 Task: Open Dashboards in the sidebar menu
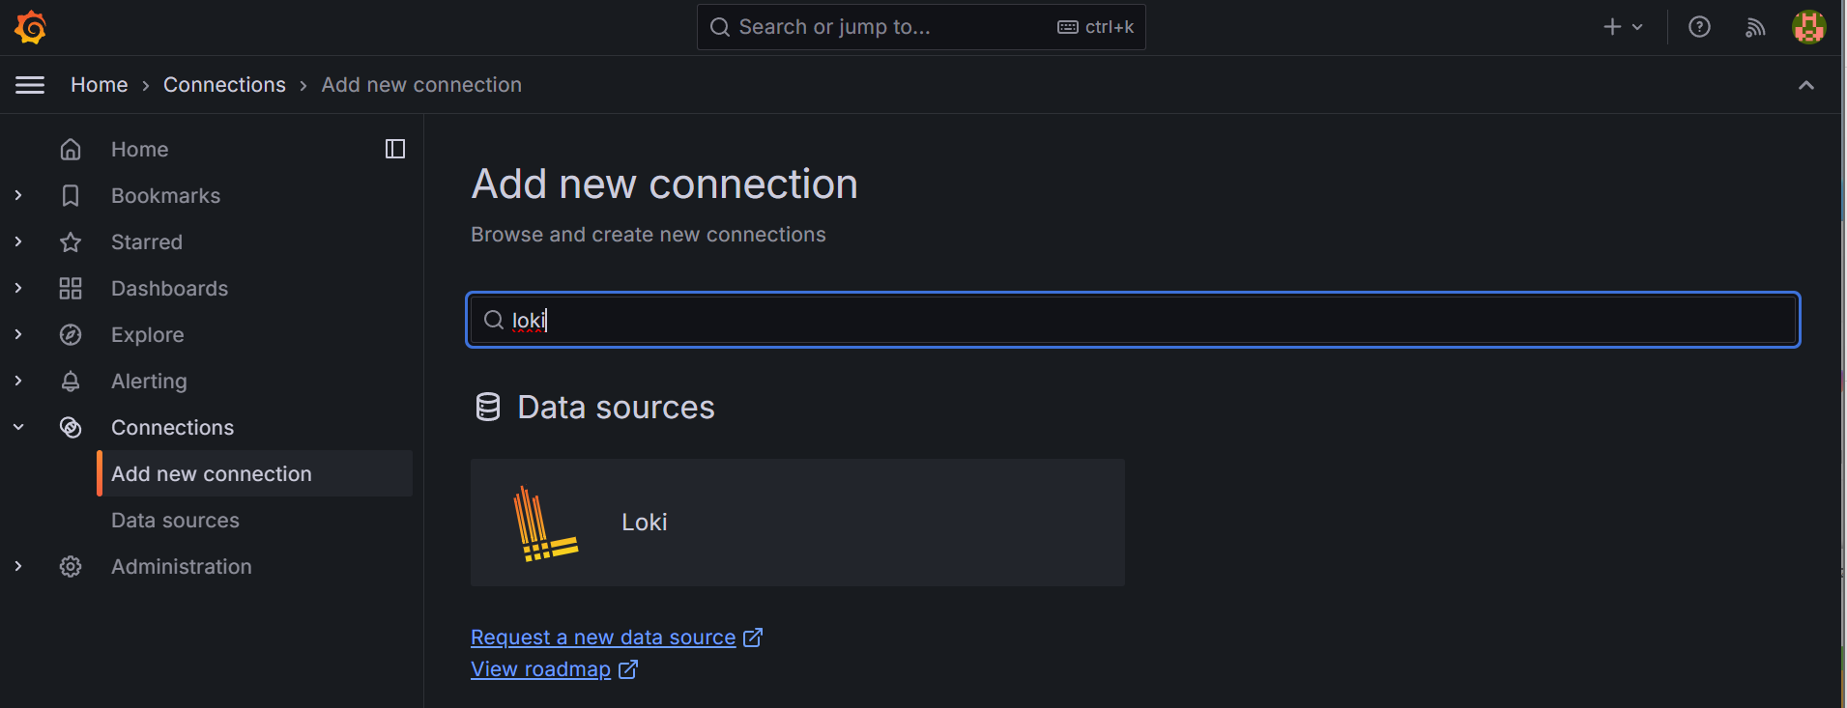pos(169,288)
